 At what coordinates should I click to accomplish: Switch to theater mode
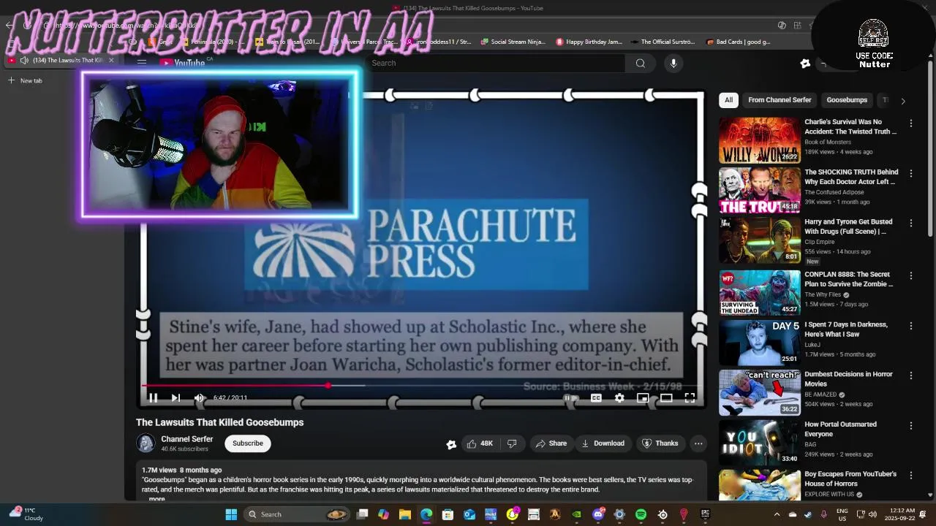666,397
